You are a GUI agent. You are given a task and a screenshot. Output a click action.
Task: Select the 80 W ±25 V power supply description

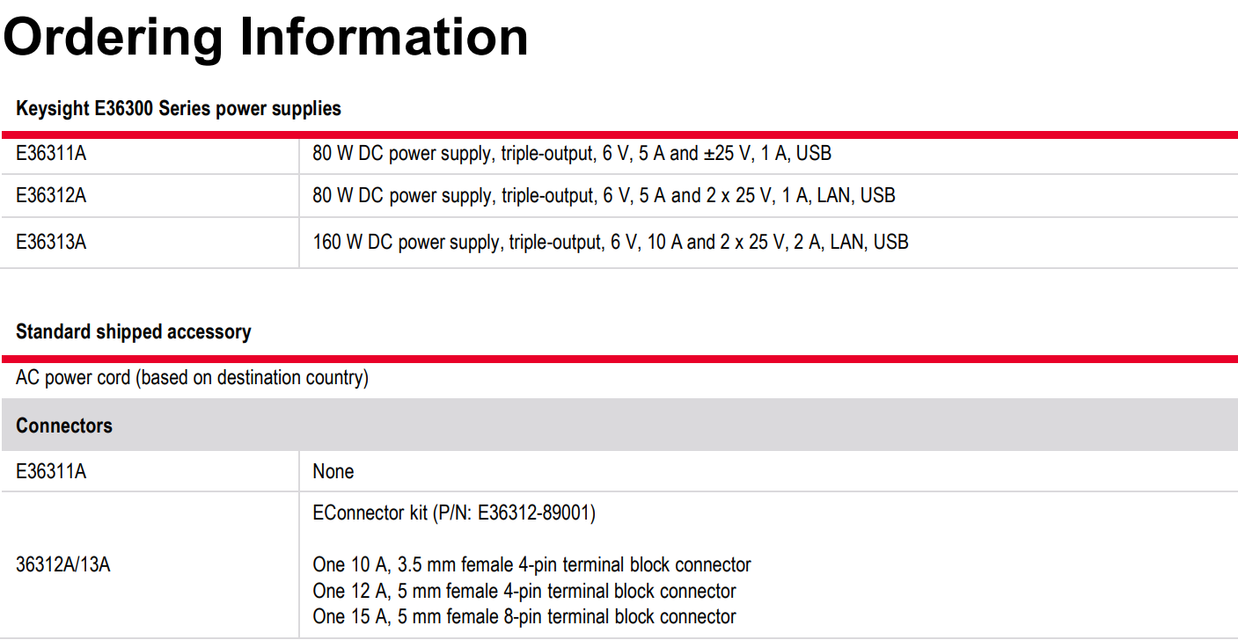[x=571, y=154]
